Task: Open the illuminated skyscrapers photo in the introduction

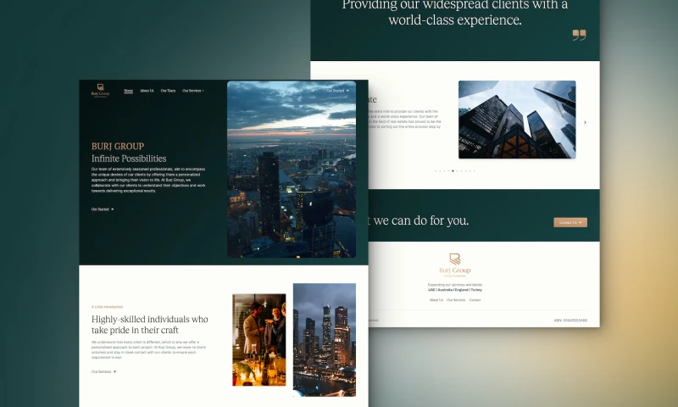Action: click(x=325, y=340)
